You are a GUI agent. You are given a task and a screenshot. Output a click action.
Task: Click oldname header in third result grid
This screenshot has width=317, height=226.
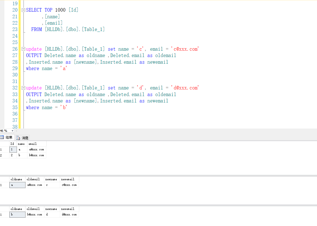[17, 209]
